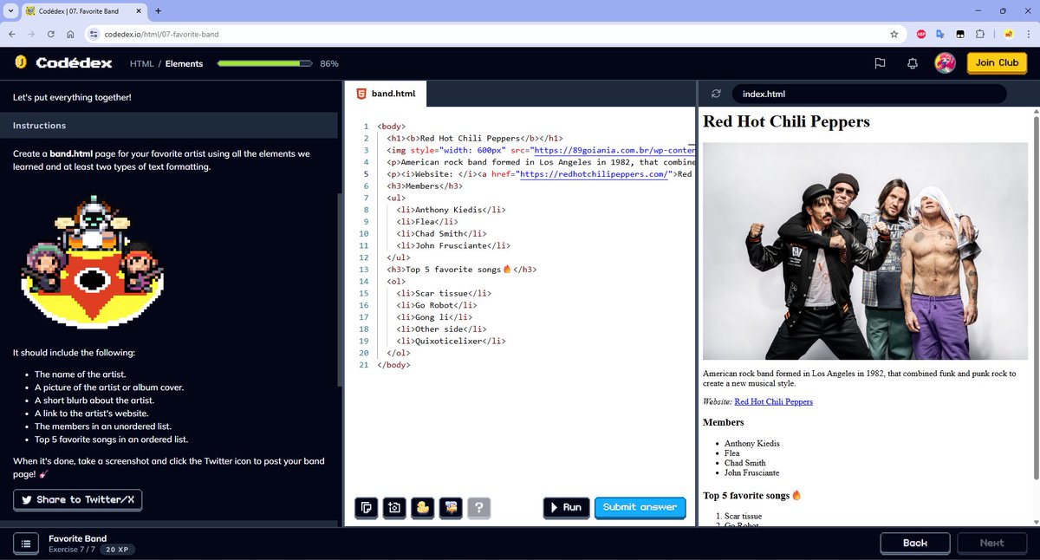1040x560 pixels.
Task: Click the Adblock Plus extension icon
Action: [922, 34]
